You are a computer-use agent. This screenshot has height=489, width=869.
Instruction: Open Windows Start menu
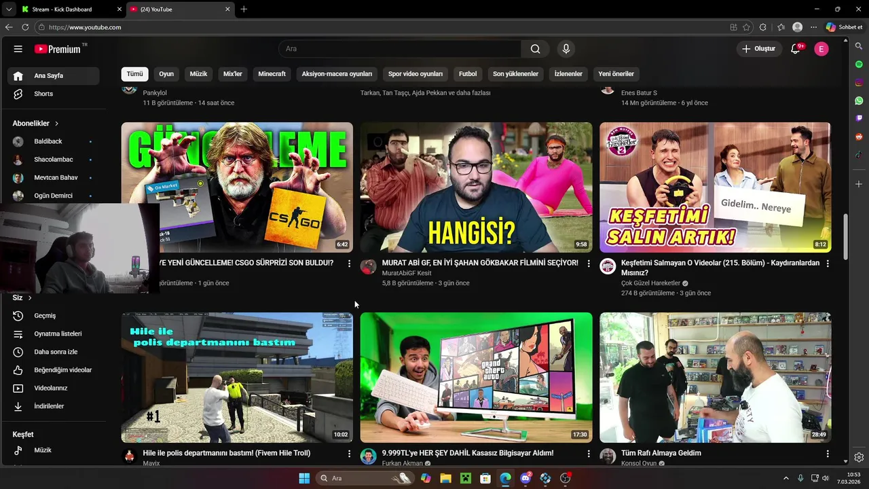(304, 478)
